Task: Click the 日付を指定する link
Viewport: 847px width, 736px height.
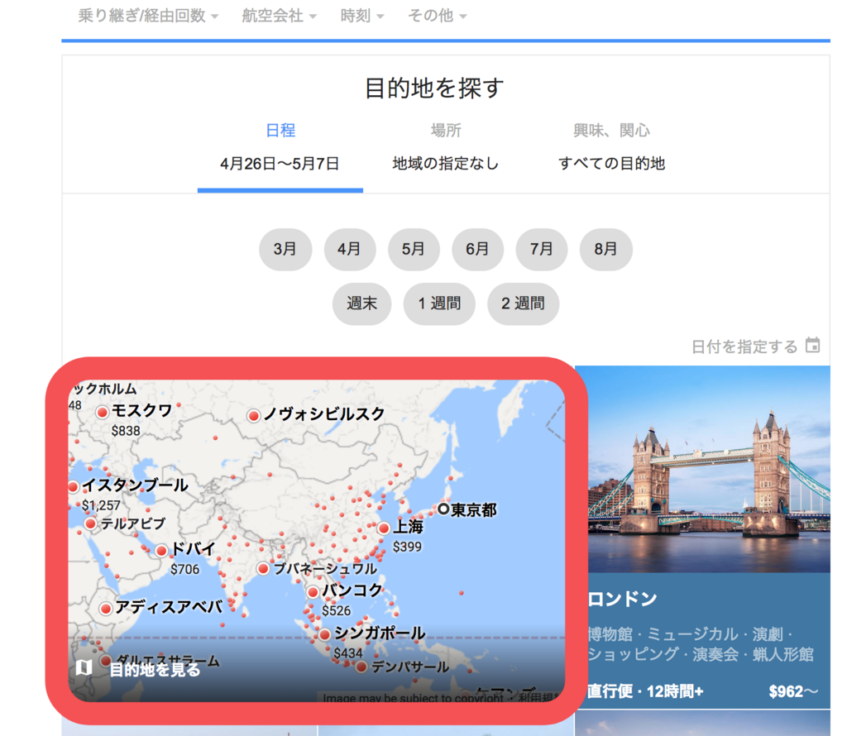Action: [744, 346]
